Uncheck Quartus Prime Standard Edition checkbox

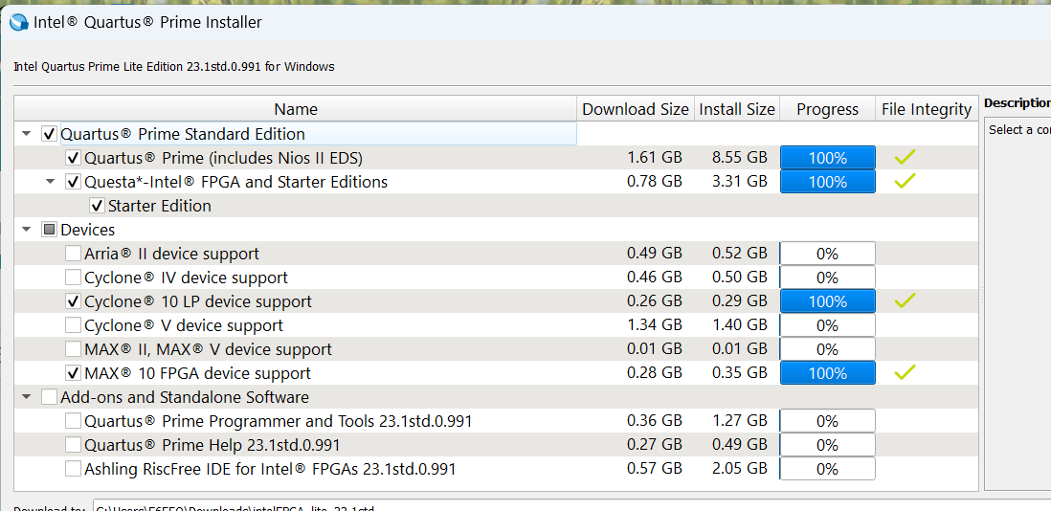[x=50, y=134]
